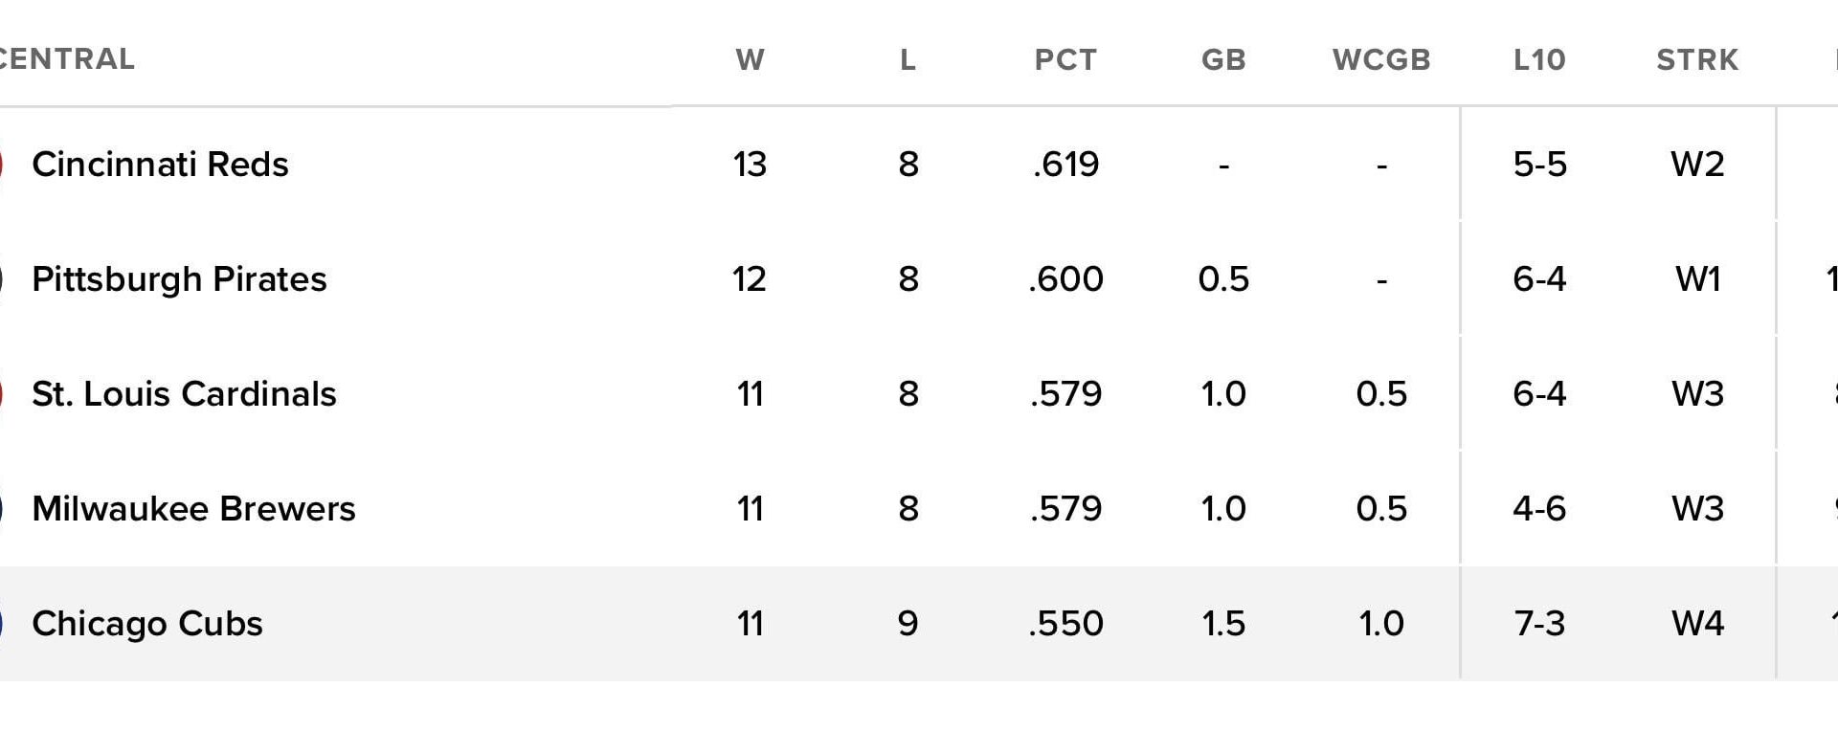This screenshot has width=1838, height=753.
Task: Open the Pittsburgh Pirates team link
Action: (179, 279)
